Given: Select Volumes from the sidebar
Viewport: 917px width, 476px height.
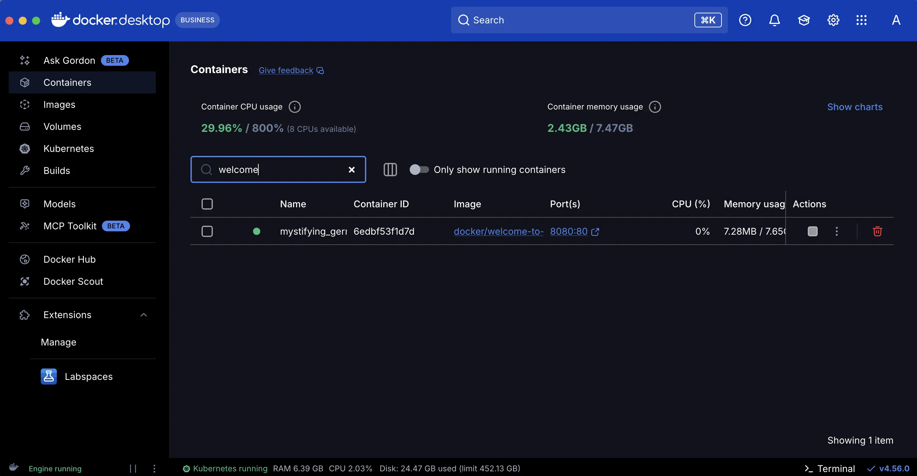Looking at the screenshot, I should click(62, 127).
